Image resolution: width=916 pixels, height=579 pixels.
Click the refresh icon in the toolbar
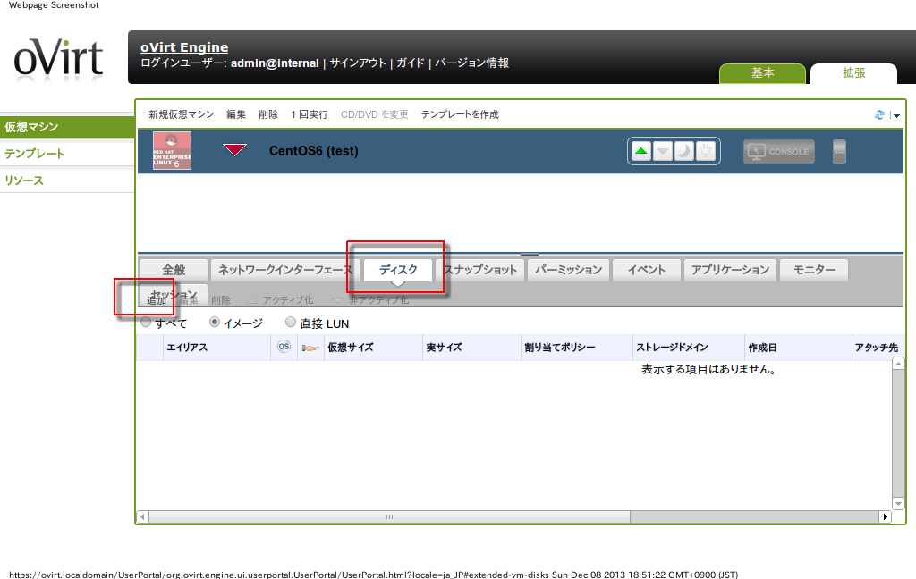pyautogui.click(x=879, y=115)
